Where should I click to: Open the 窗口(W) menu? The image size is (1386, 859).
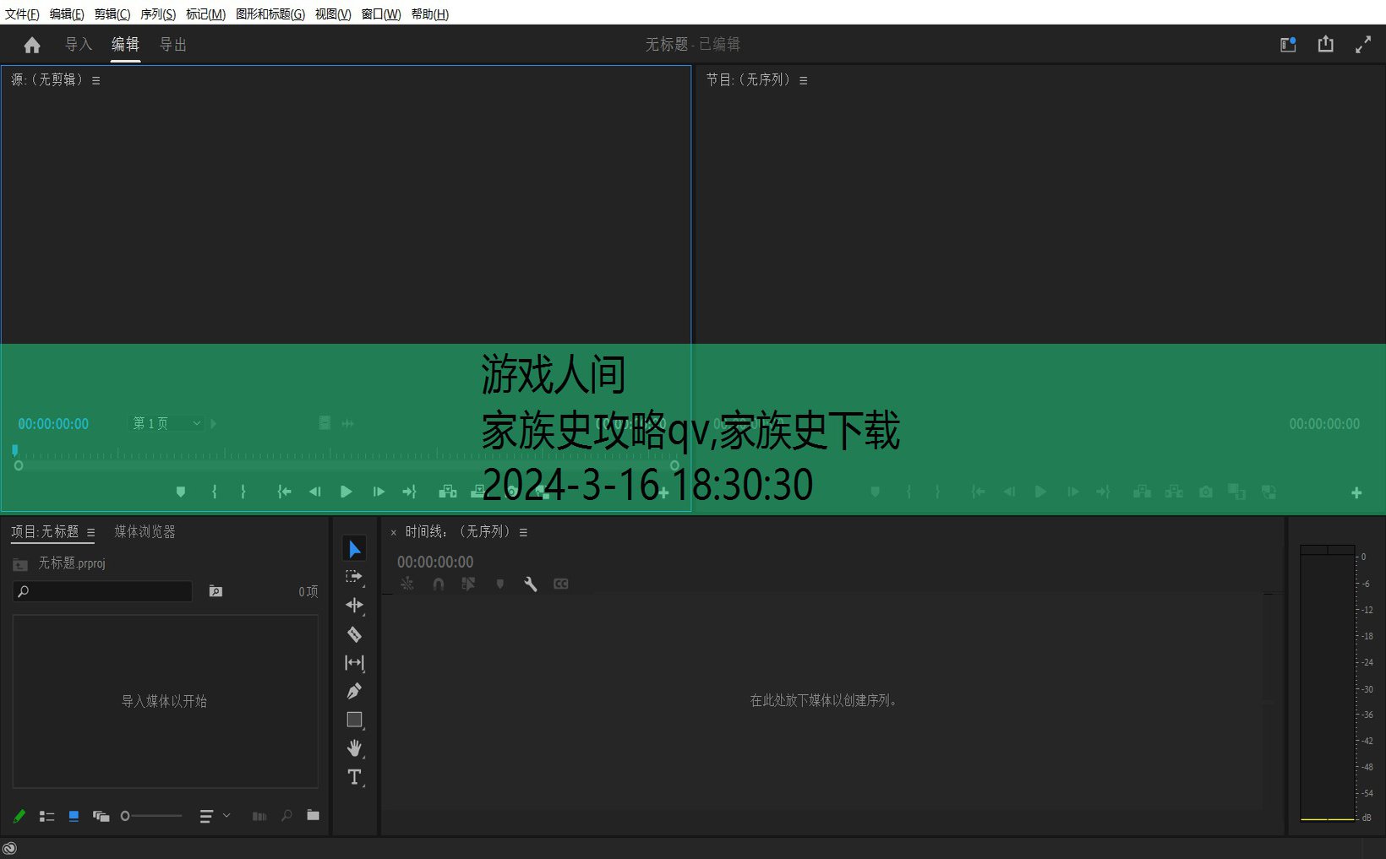tap(381, 14)
